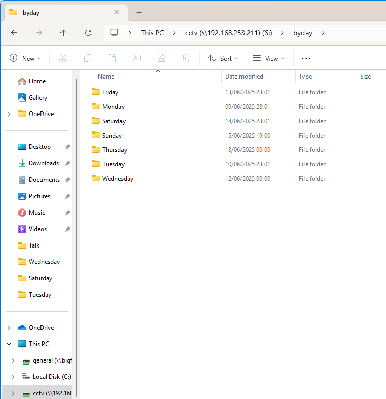The height and width of the screenshot is (399, 386).
Task: Open Pictures in quick access
Action: pyautogui.click(x=34, y=196)
